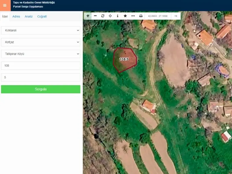
Task: Click the Parsel Sorgu Uygulaması title
Action: (x=28, y=7)
